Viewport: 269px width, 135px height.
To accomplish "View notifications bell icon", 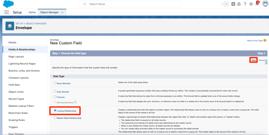I will pos(257,4).
